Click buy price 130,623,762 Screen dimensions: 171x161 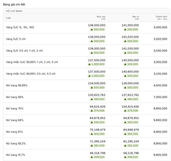point(97,95)
